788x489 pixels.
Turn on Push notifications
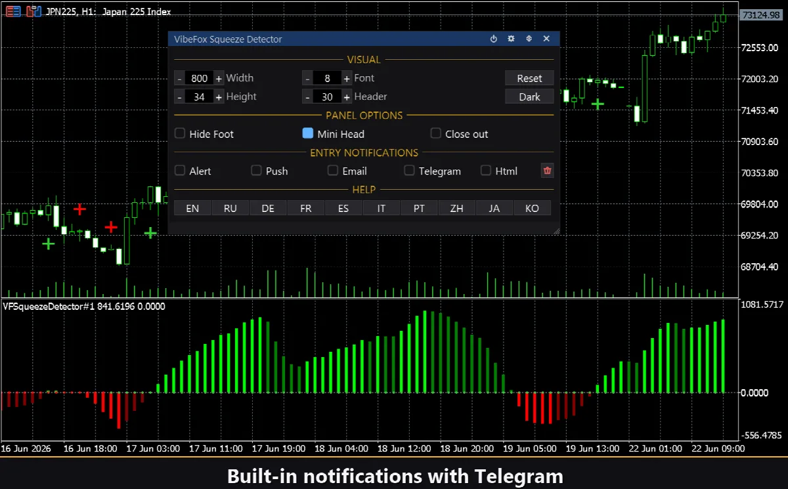pos(257,171)
